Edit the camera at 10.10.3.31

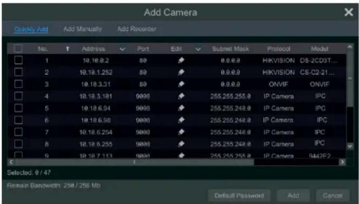point(181,84)
